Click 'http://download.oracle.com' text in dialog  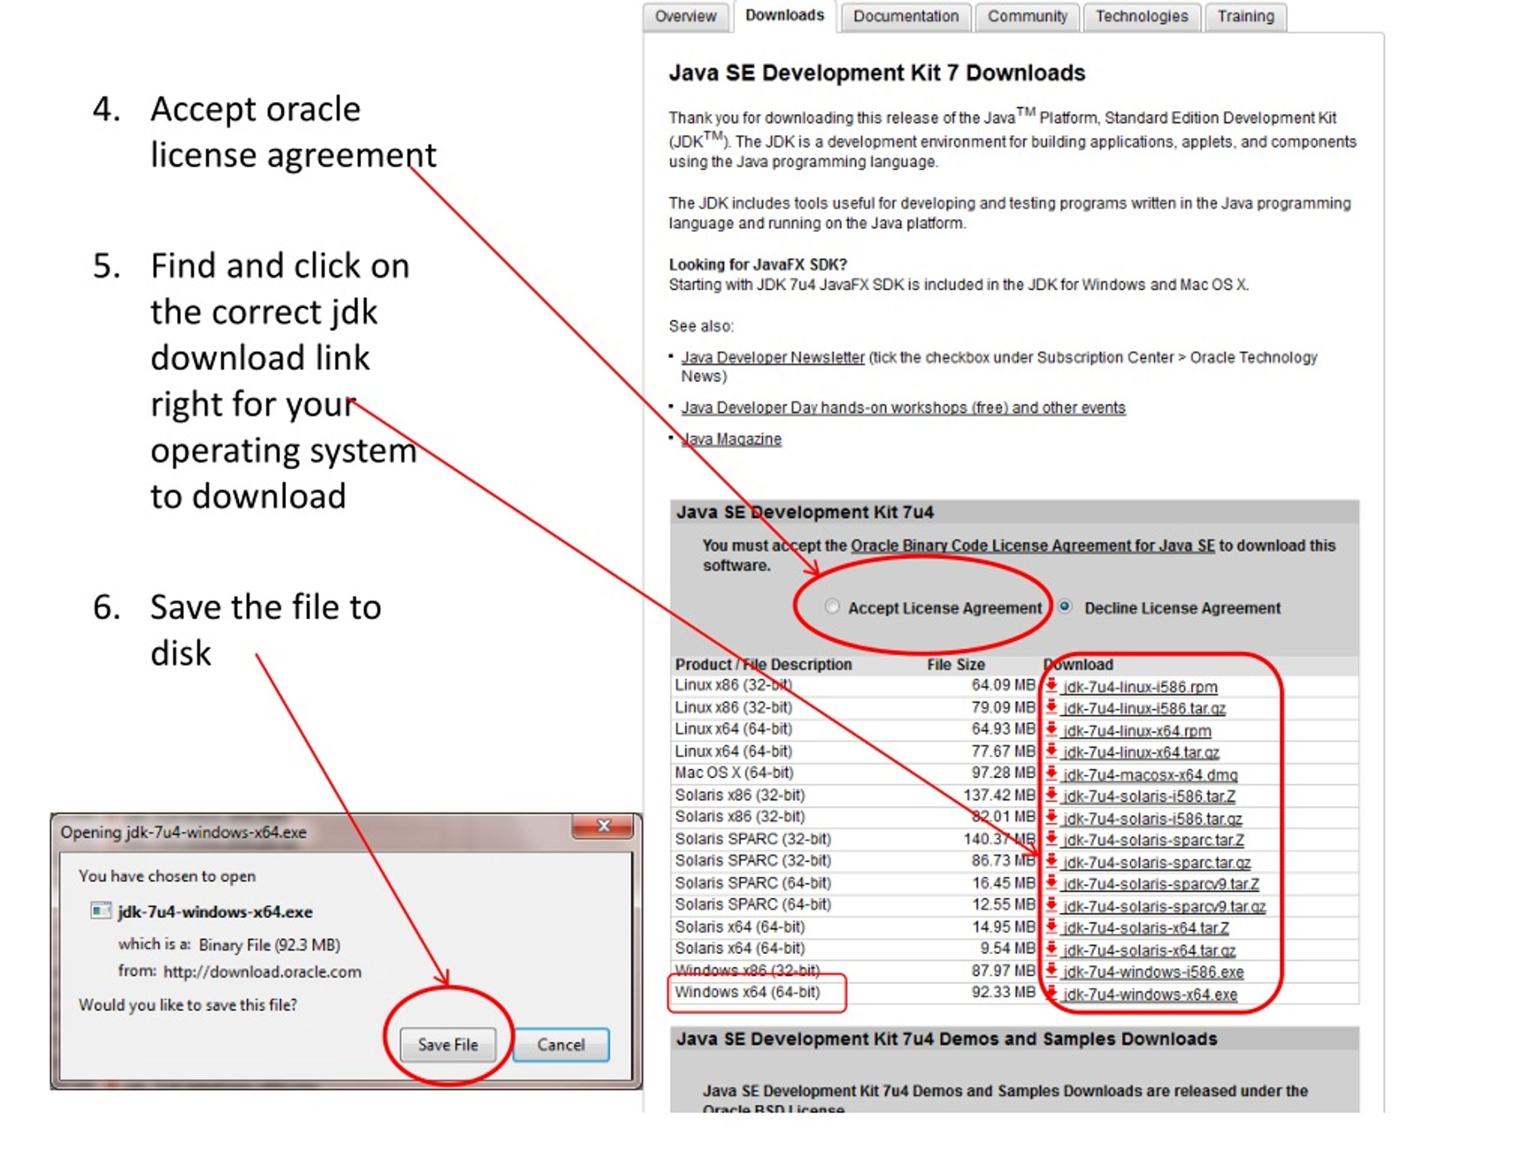click(x=262, y=972)
